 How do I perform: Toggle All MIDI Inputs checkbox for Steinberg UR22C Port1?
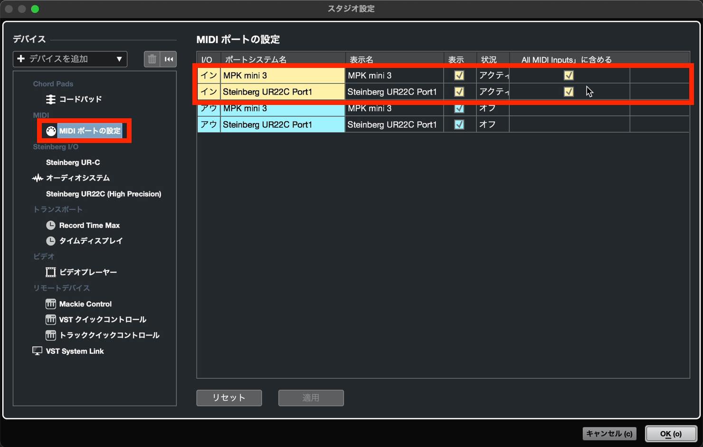(569, 92)
